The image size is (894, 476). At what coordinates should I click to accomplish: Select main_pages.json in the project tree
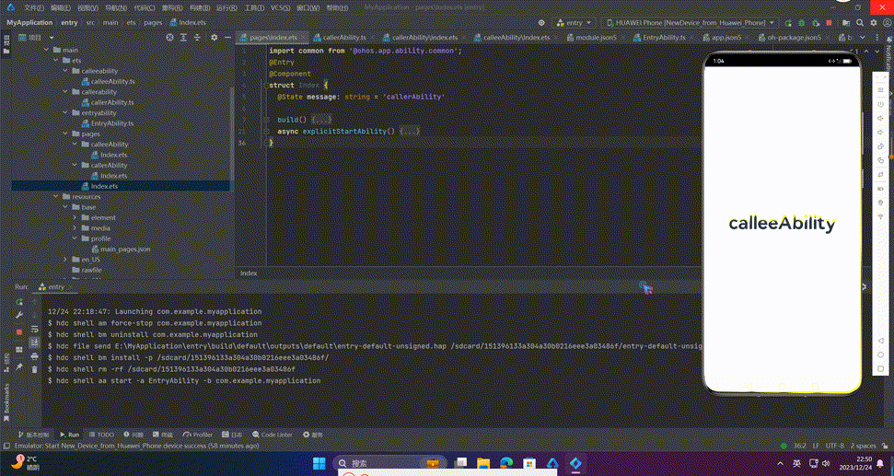[124, 249]
